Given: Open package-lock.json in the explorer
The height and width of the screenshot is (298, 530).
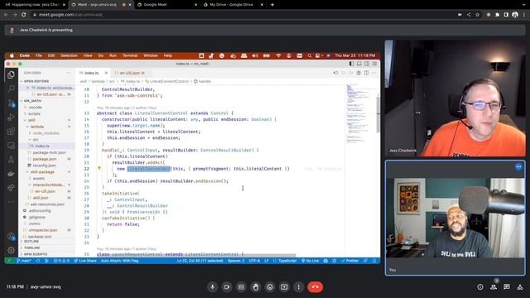Looking at the screenshot, I should pos(50,152).
